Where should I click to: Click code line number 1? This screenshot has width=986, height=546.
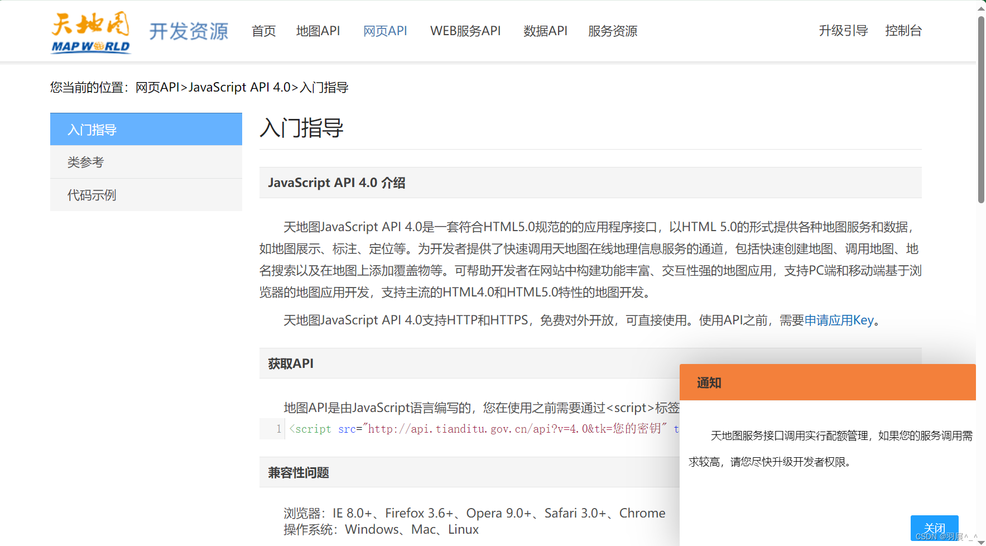278,429
